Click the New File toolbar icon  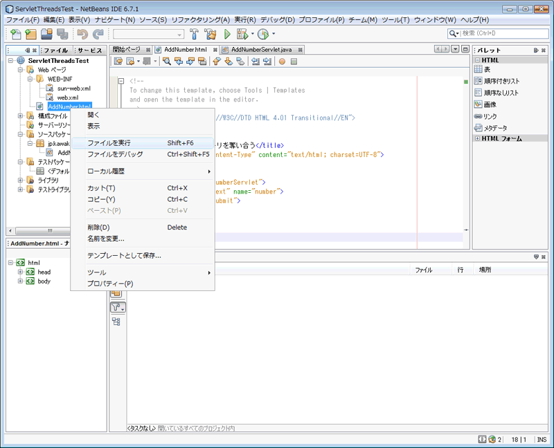click(x=15, y=34)
